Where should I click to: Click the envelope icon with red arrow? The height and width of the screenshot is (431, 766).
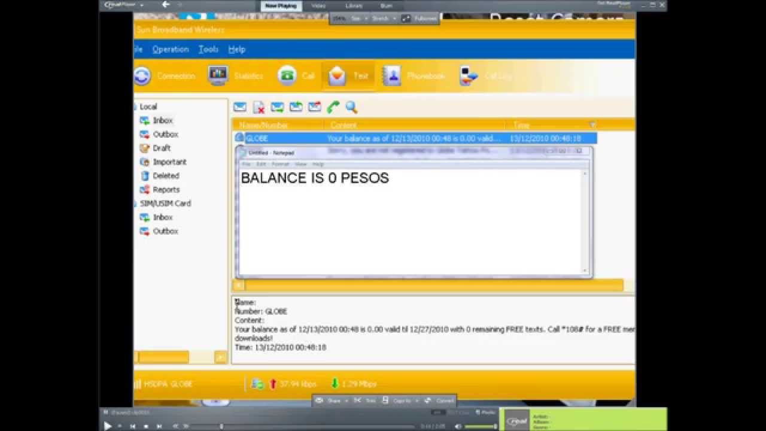[314, 107]
